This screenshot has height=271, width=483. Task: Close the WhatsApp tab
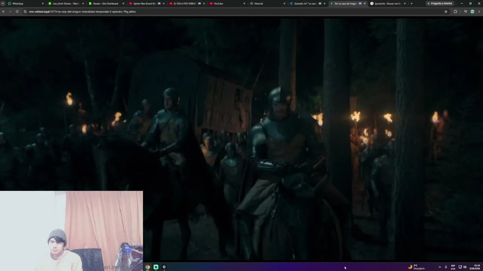pyautogui.click(x=43, y=3)
